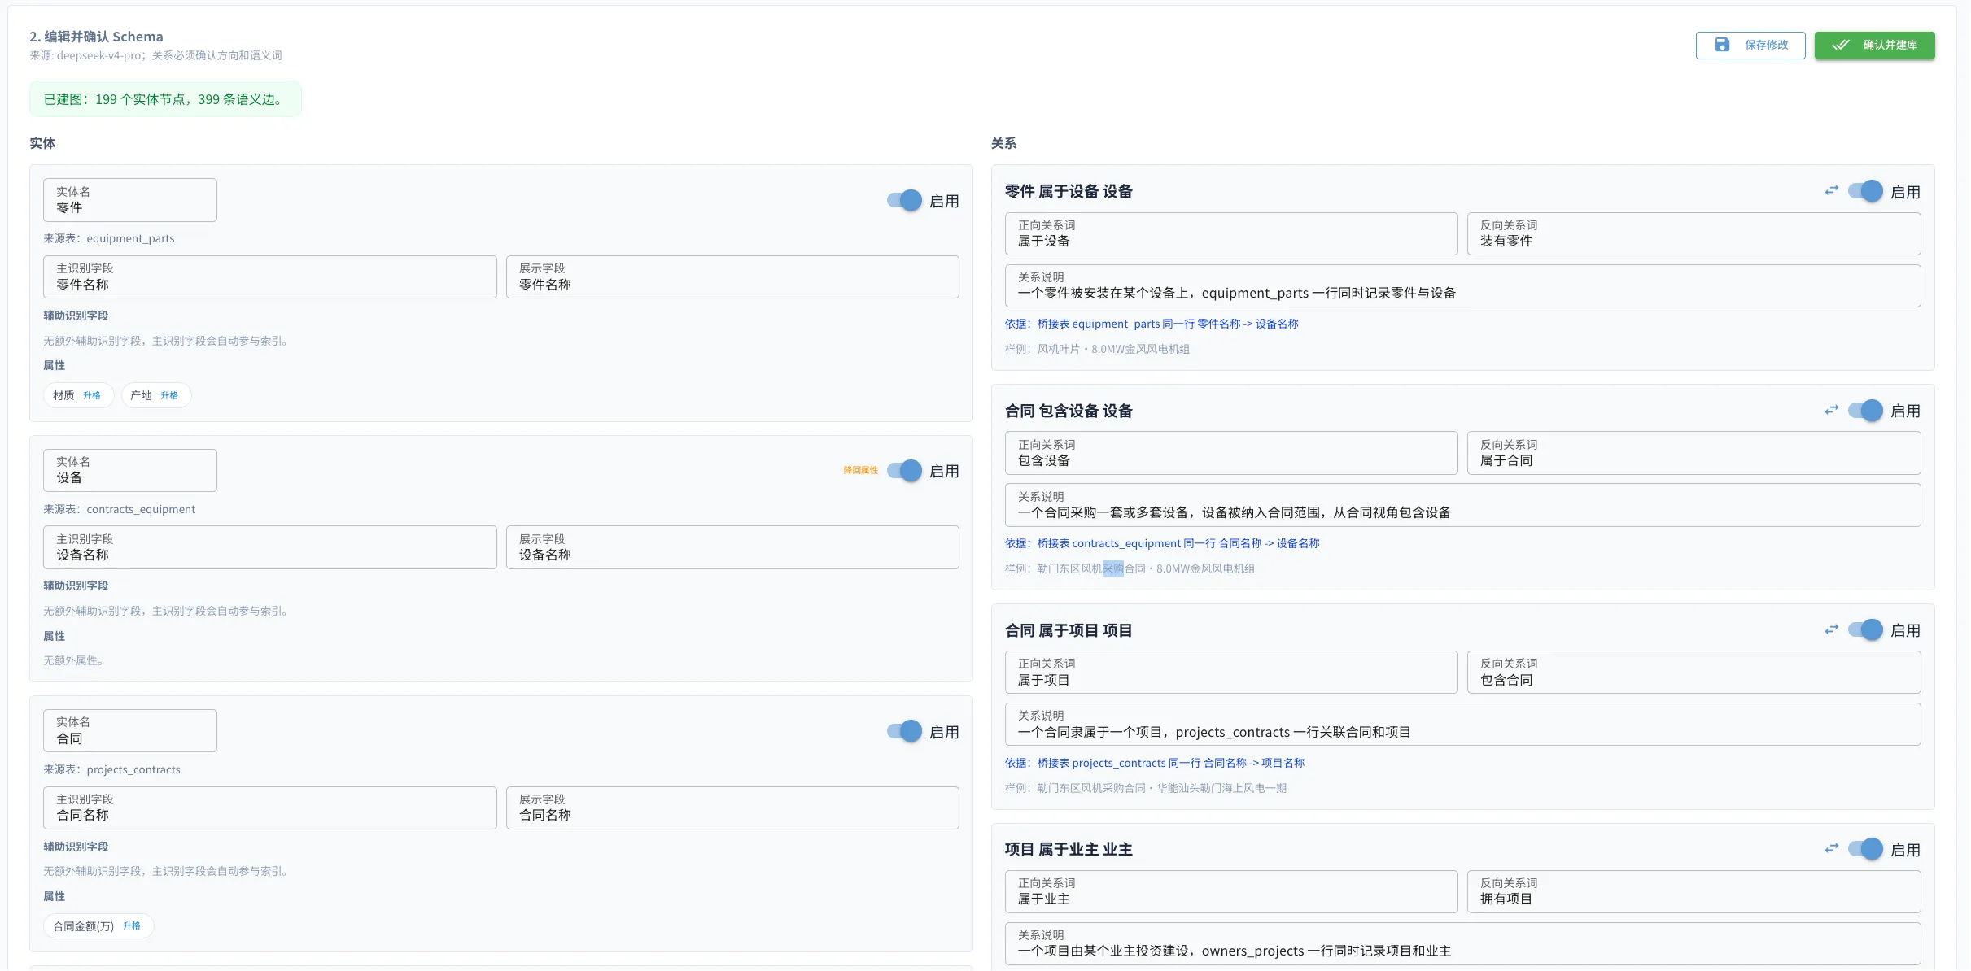Screen dimensions: 1971x971
Task: Click the swap direction icon for 项目 属于业主
Action: pos(1831,849)
